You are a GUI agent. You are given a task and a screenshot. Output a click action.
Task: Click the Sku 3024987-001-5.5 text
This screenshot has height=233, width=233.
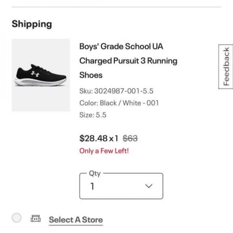pos(116,91)
